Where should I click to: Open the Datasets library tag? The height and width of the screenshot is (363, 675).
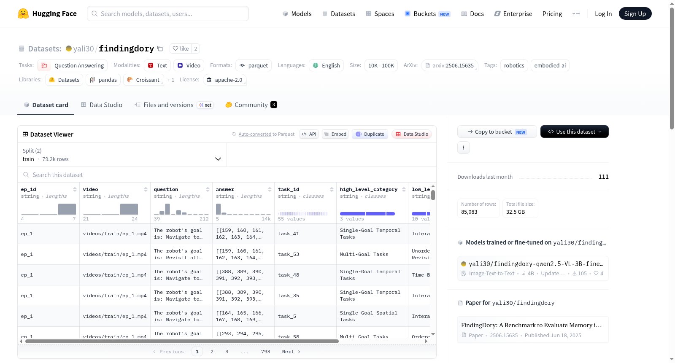point(64,80)
